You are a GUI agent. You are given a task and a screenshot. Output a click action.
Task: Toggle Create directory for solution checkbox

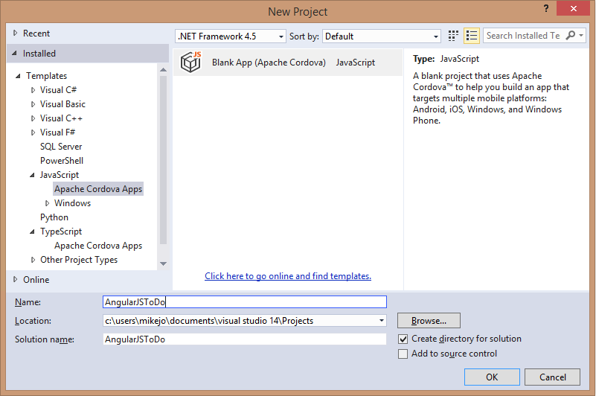[x=403, y=339]
